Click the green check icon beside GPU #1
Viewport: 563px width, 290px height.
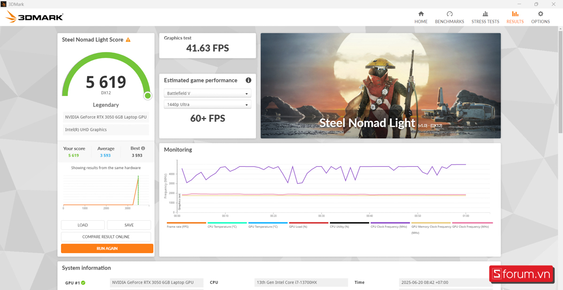point(83,283)
